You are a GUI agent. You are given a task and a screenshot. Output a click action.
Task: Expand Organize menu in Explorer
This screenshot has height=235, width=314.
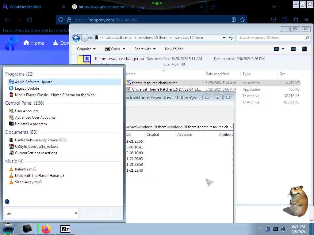86,49
